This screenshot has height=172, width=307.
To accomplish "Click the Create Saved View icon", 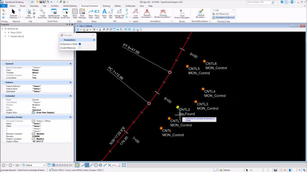I will tap(42, 14).
